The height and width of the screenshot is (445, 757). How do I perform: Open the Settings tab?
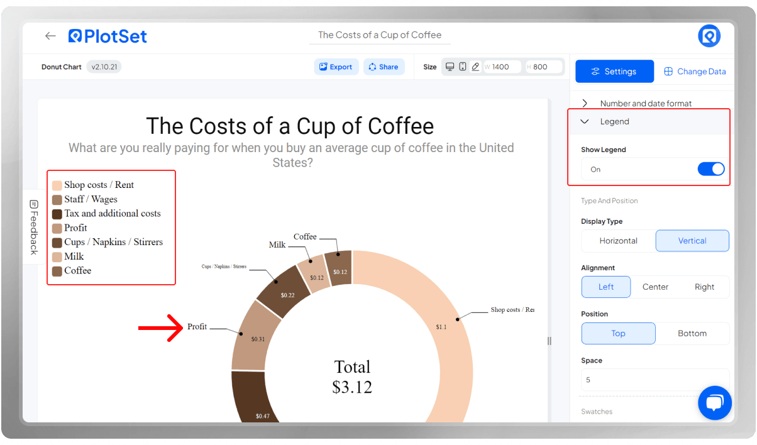click(x=614, y=72)
